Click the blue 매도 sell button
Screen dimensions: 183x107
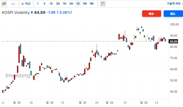(173, 14)
